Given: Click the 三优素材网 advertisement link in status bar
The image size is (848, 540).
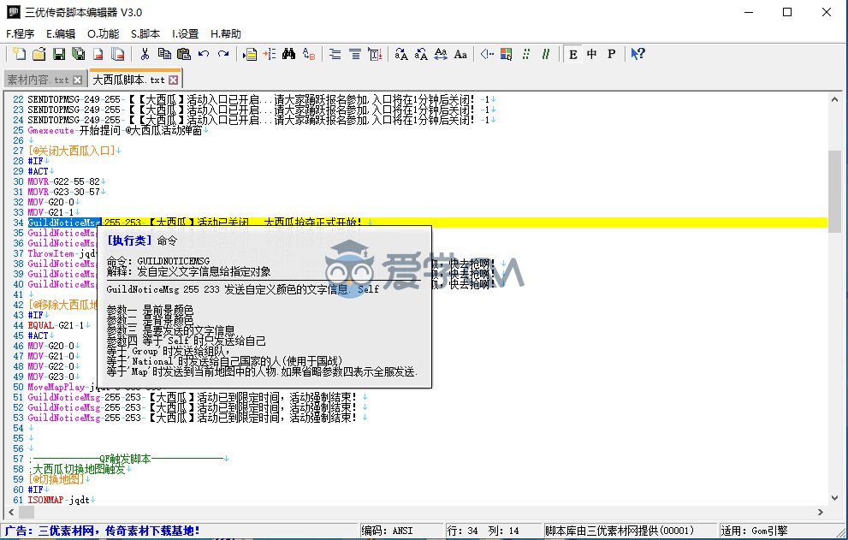Looking at the screenshot, I should 102,531.
